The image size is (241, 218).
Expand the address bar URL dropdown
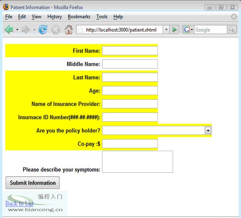click(166, 29)
